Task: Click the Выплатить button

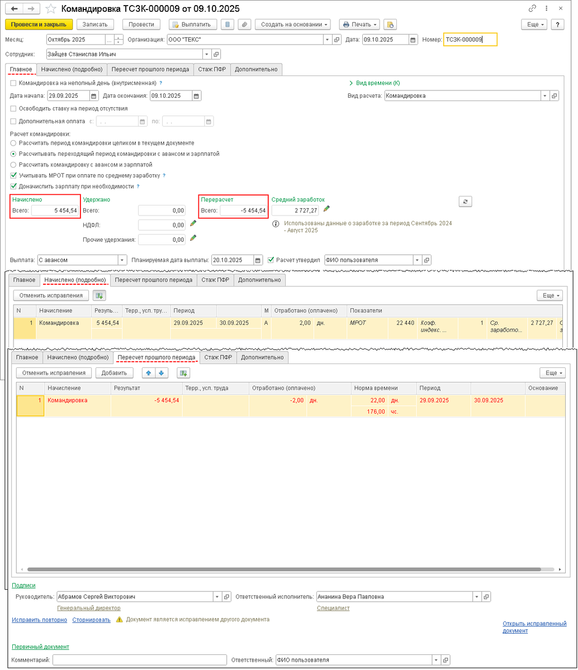Action: [193, 25]
